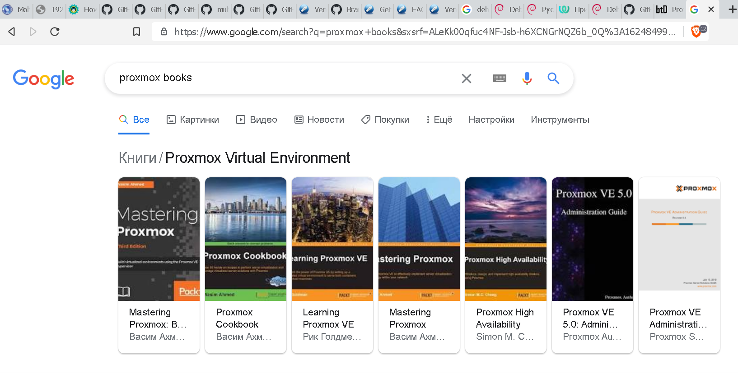Switch to the Видео tab
The height and width of the screenshot is (379, 738).
[x=257, y=120]
